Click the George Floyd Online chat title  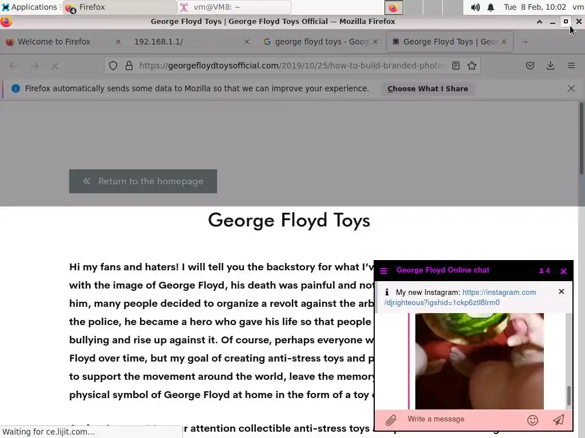click(443, 270)
